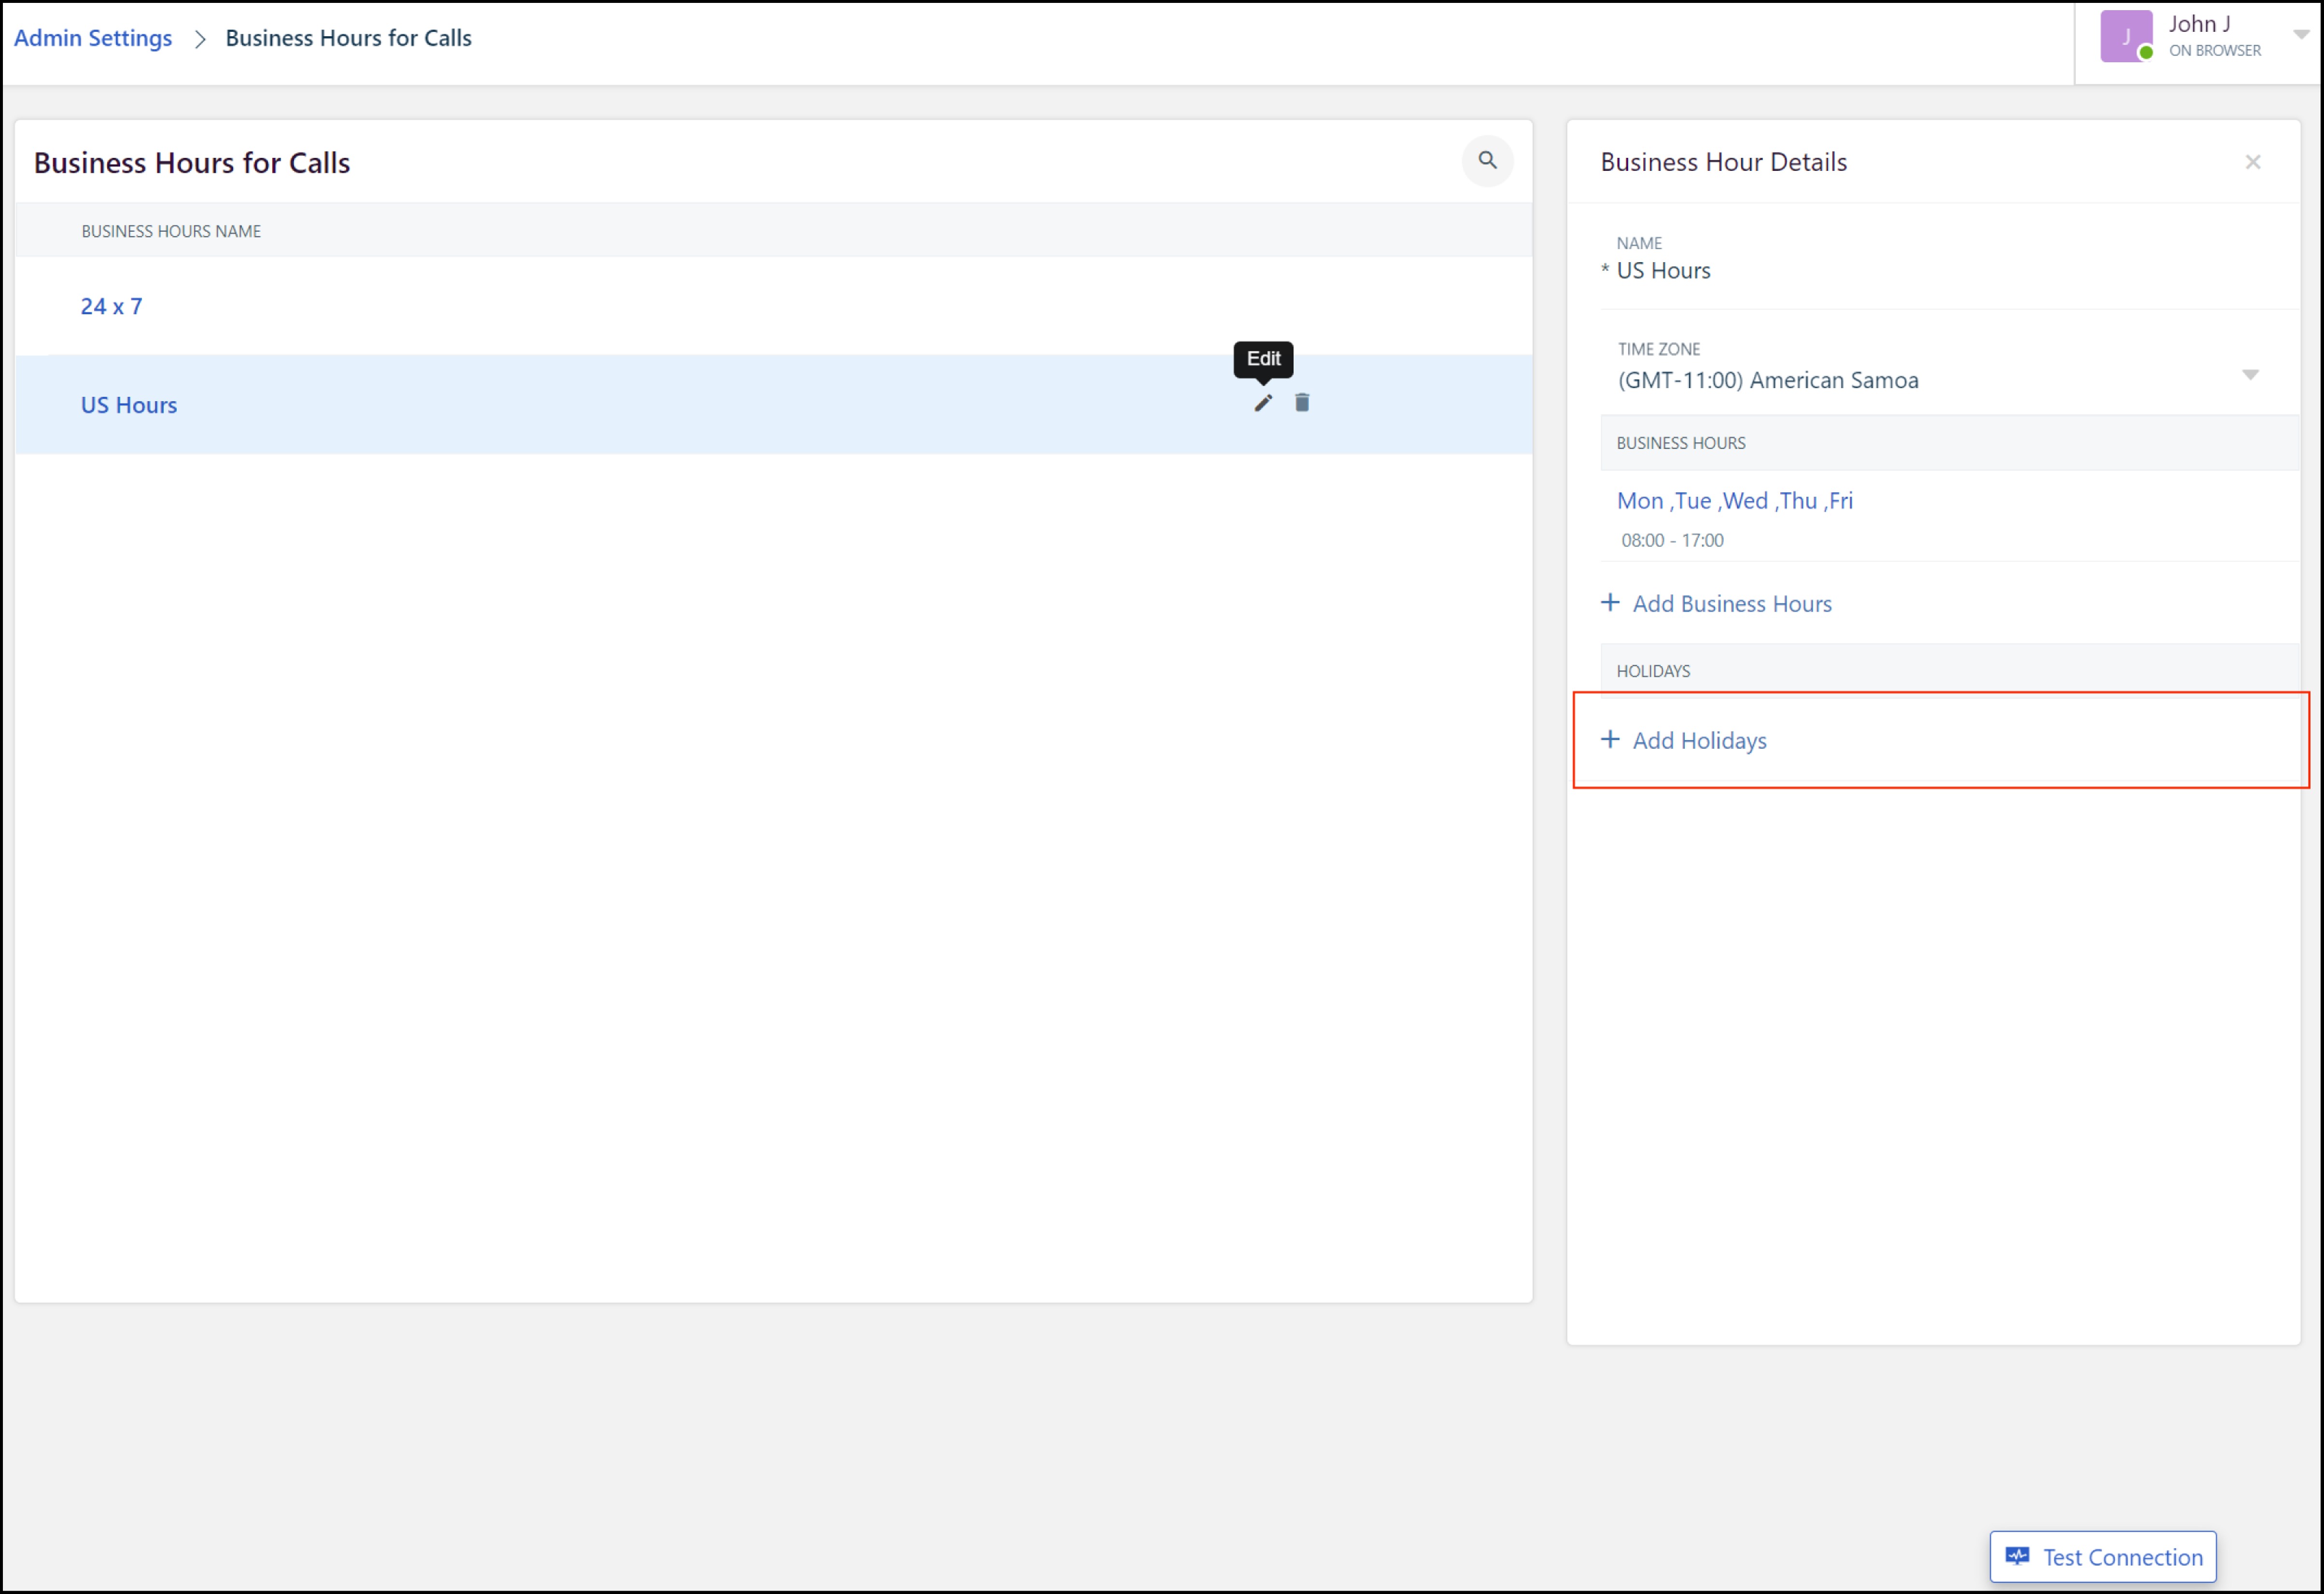Open the John J user menu arrow

point(2300,35)
